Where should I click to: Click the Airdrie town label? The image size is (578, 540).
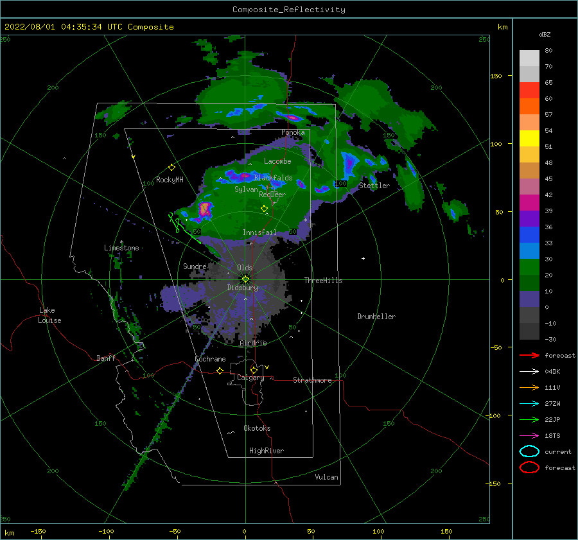[253, 343]
